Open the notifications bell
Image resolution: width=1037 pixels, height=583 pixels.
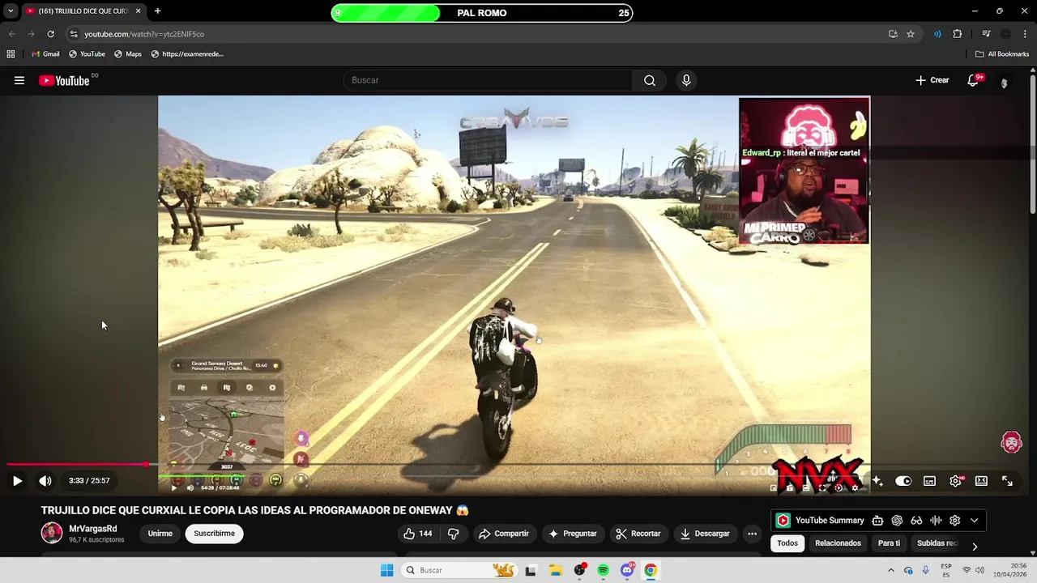[973, 80]
